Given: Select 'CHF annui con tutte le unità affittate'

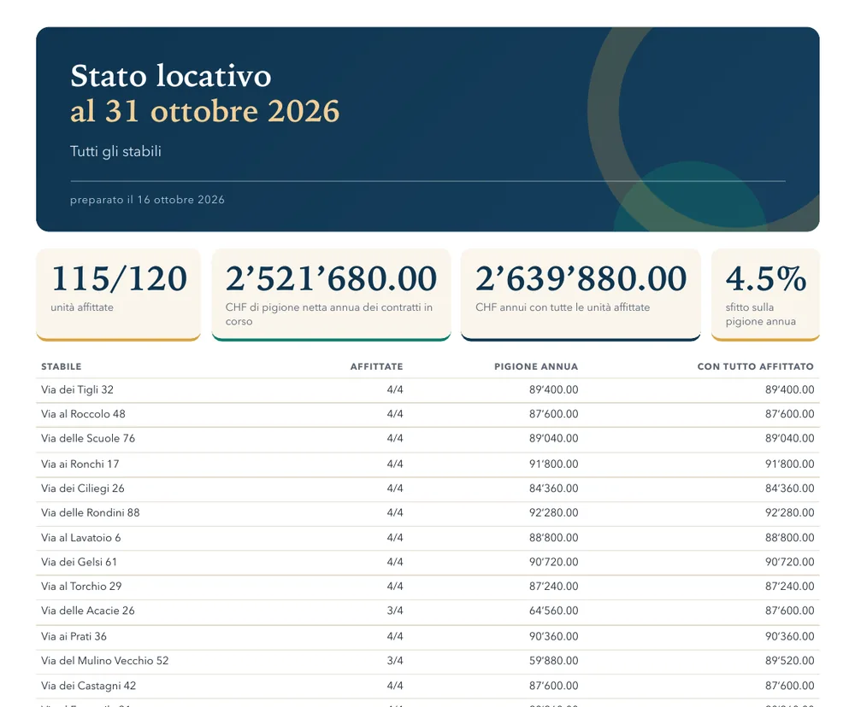Looking at the screenshot, I should [x=563, y=307].
